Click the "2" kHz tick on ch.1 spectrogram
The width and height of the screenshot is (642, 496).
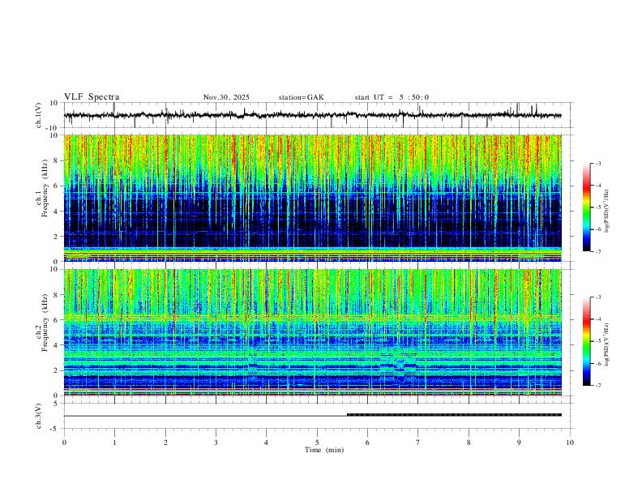click(57, 237)
